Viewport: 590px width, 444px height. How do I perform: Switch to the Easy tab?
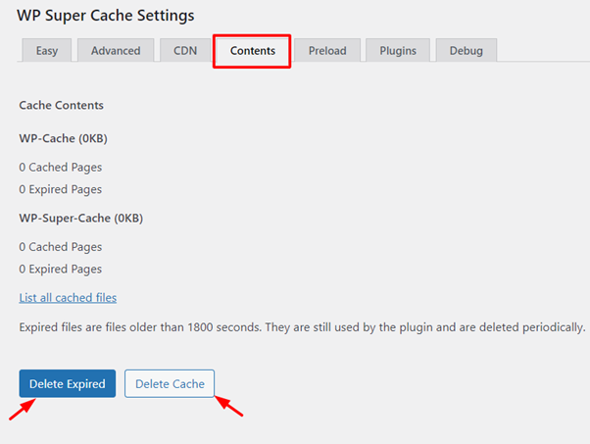click(46, 51)
